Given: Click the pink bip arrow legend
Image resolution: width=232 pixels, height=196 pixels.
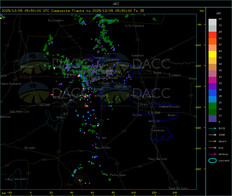Looking at the screenshot, I should click(212, 148).
